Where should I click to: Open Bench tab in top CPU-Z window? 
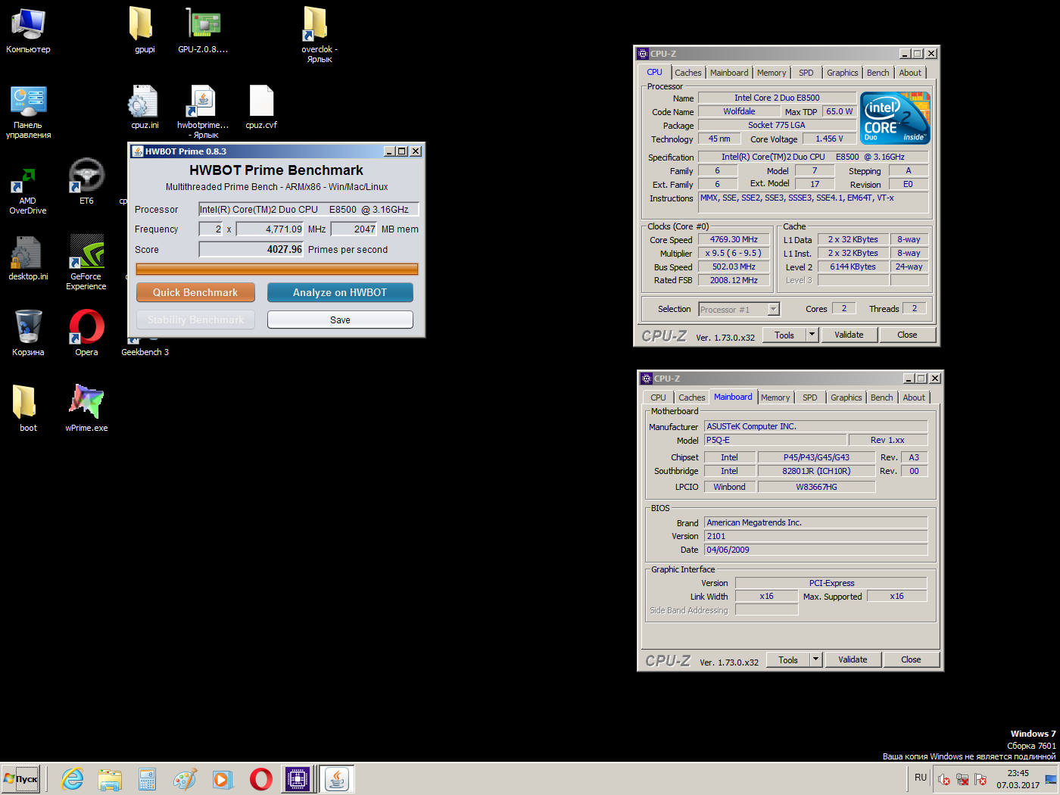[878, 73]
